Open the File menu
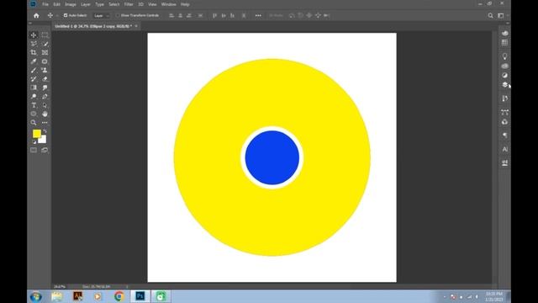Viewport: 538px width, 303px height. pos(45,4)
